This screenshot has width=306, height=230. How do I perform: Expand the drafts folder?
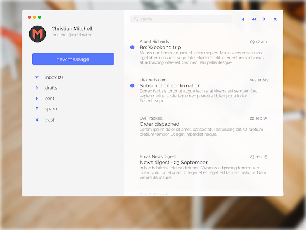tap(37, 88)
